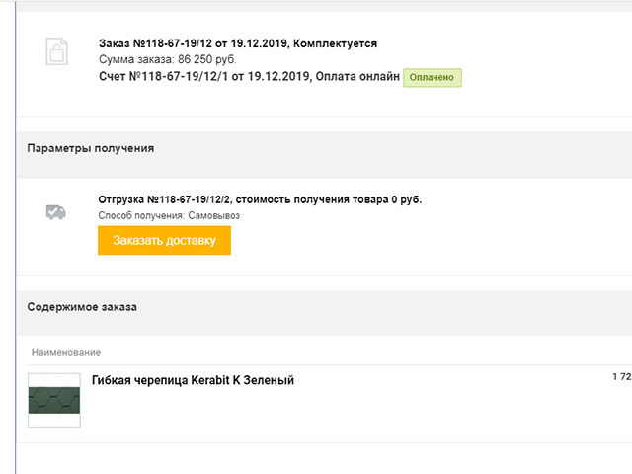Open the Гибкая черепица Kerabit K Зеленый product
Image resolution: width=632 pixels, height=474 pixels.
193,380
